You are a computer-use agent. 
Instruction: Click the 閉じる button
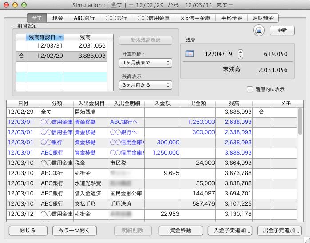[28, 231]
